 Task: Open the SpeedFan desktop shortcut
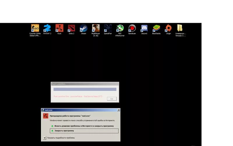coord(108,28)
